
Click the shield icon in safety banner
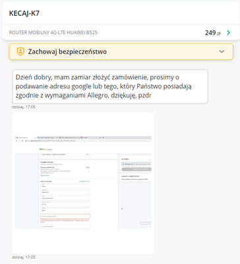click(x=20, y=51)
